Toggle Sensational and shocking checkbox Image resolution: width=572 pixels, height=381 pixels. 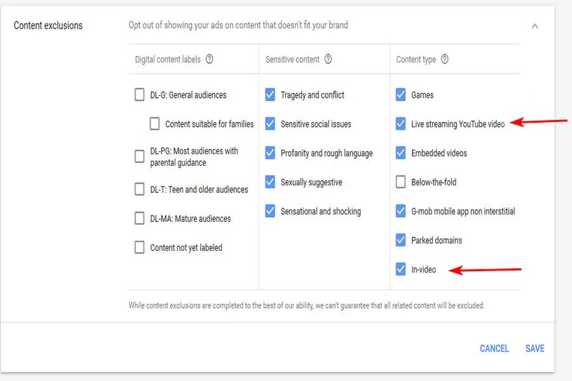pos(270,211)
